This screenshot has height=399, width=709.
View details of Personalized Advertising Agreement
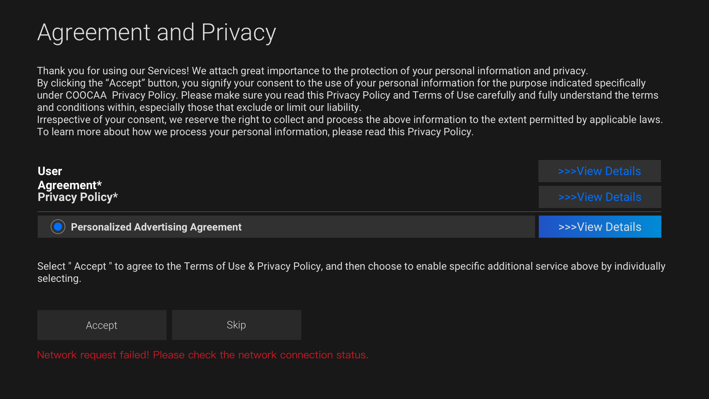[x=600, y=227]
